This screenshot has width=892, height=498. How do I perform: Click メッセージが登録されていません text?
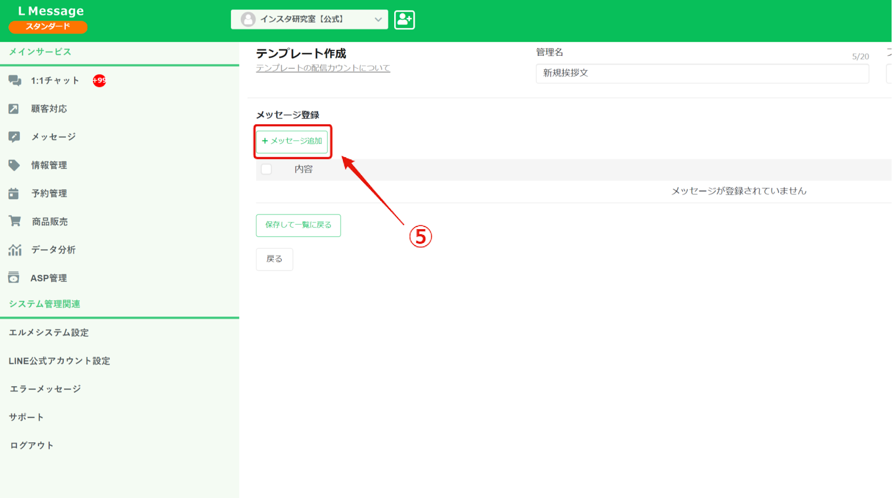[739, 191]
